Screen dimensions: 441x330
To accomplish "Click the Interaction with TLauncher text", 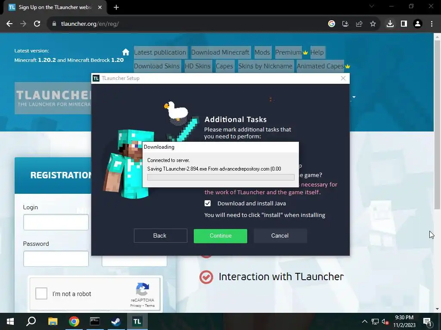I will click(281, 277).
